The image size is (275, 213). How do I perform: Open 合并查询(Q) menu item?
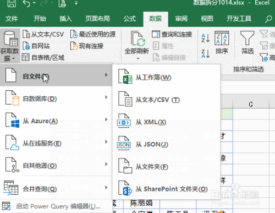pos(56,188)
